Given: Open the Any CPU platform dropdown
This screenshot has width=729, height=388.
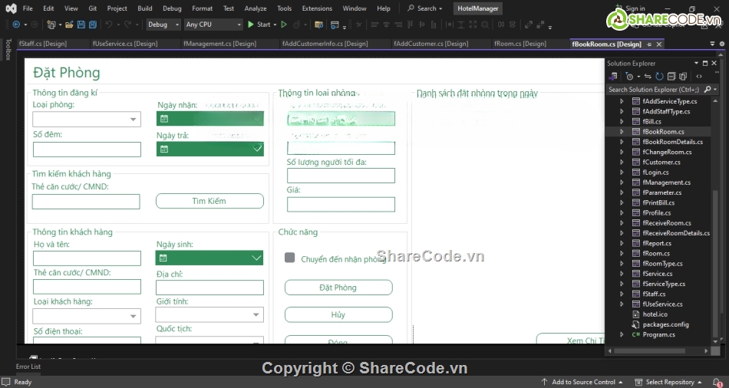Looking at the screenshot, I should click(213, 25).
